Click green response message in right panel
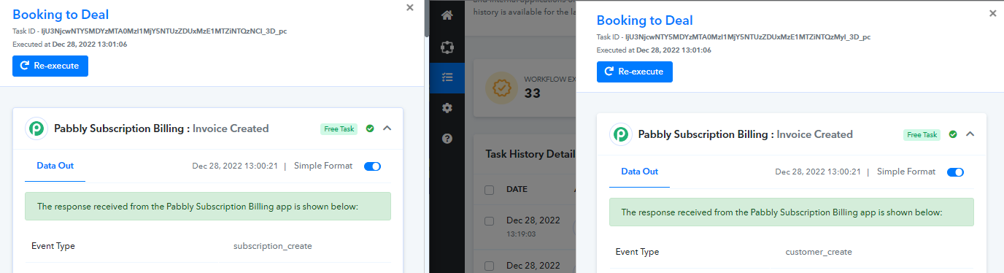 [792, 212]
